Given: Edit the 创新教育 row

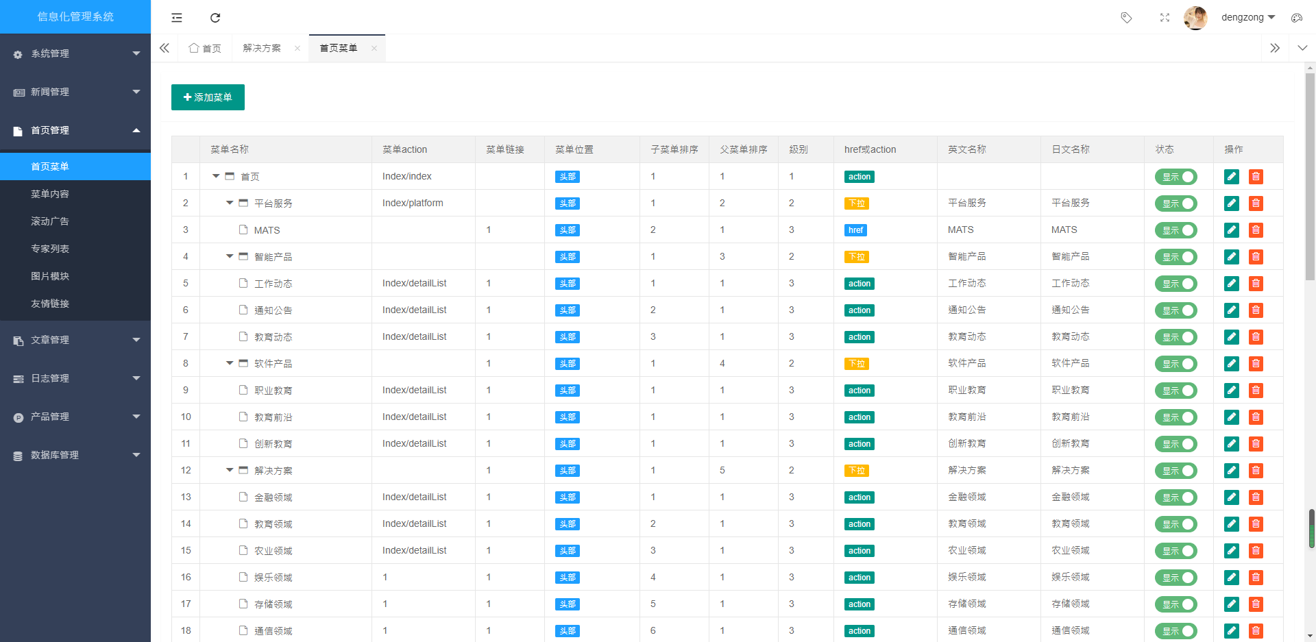Looking at the screenshot, I should point(1232,444).
